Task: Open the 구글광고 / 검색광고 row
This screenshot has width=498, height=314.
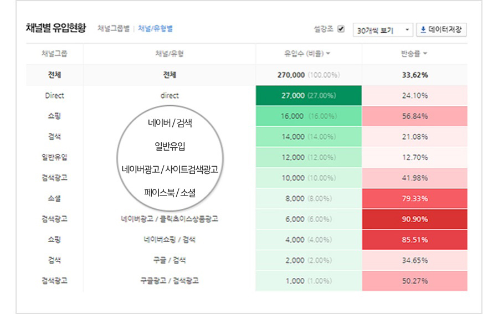Action: click(x=170, y=281)
